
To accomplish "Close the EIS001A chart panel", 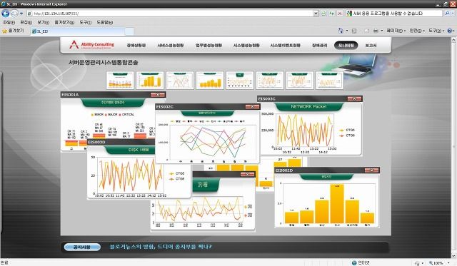I will coord(158,95).
